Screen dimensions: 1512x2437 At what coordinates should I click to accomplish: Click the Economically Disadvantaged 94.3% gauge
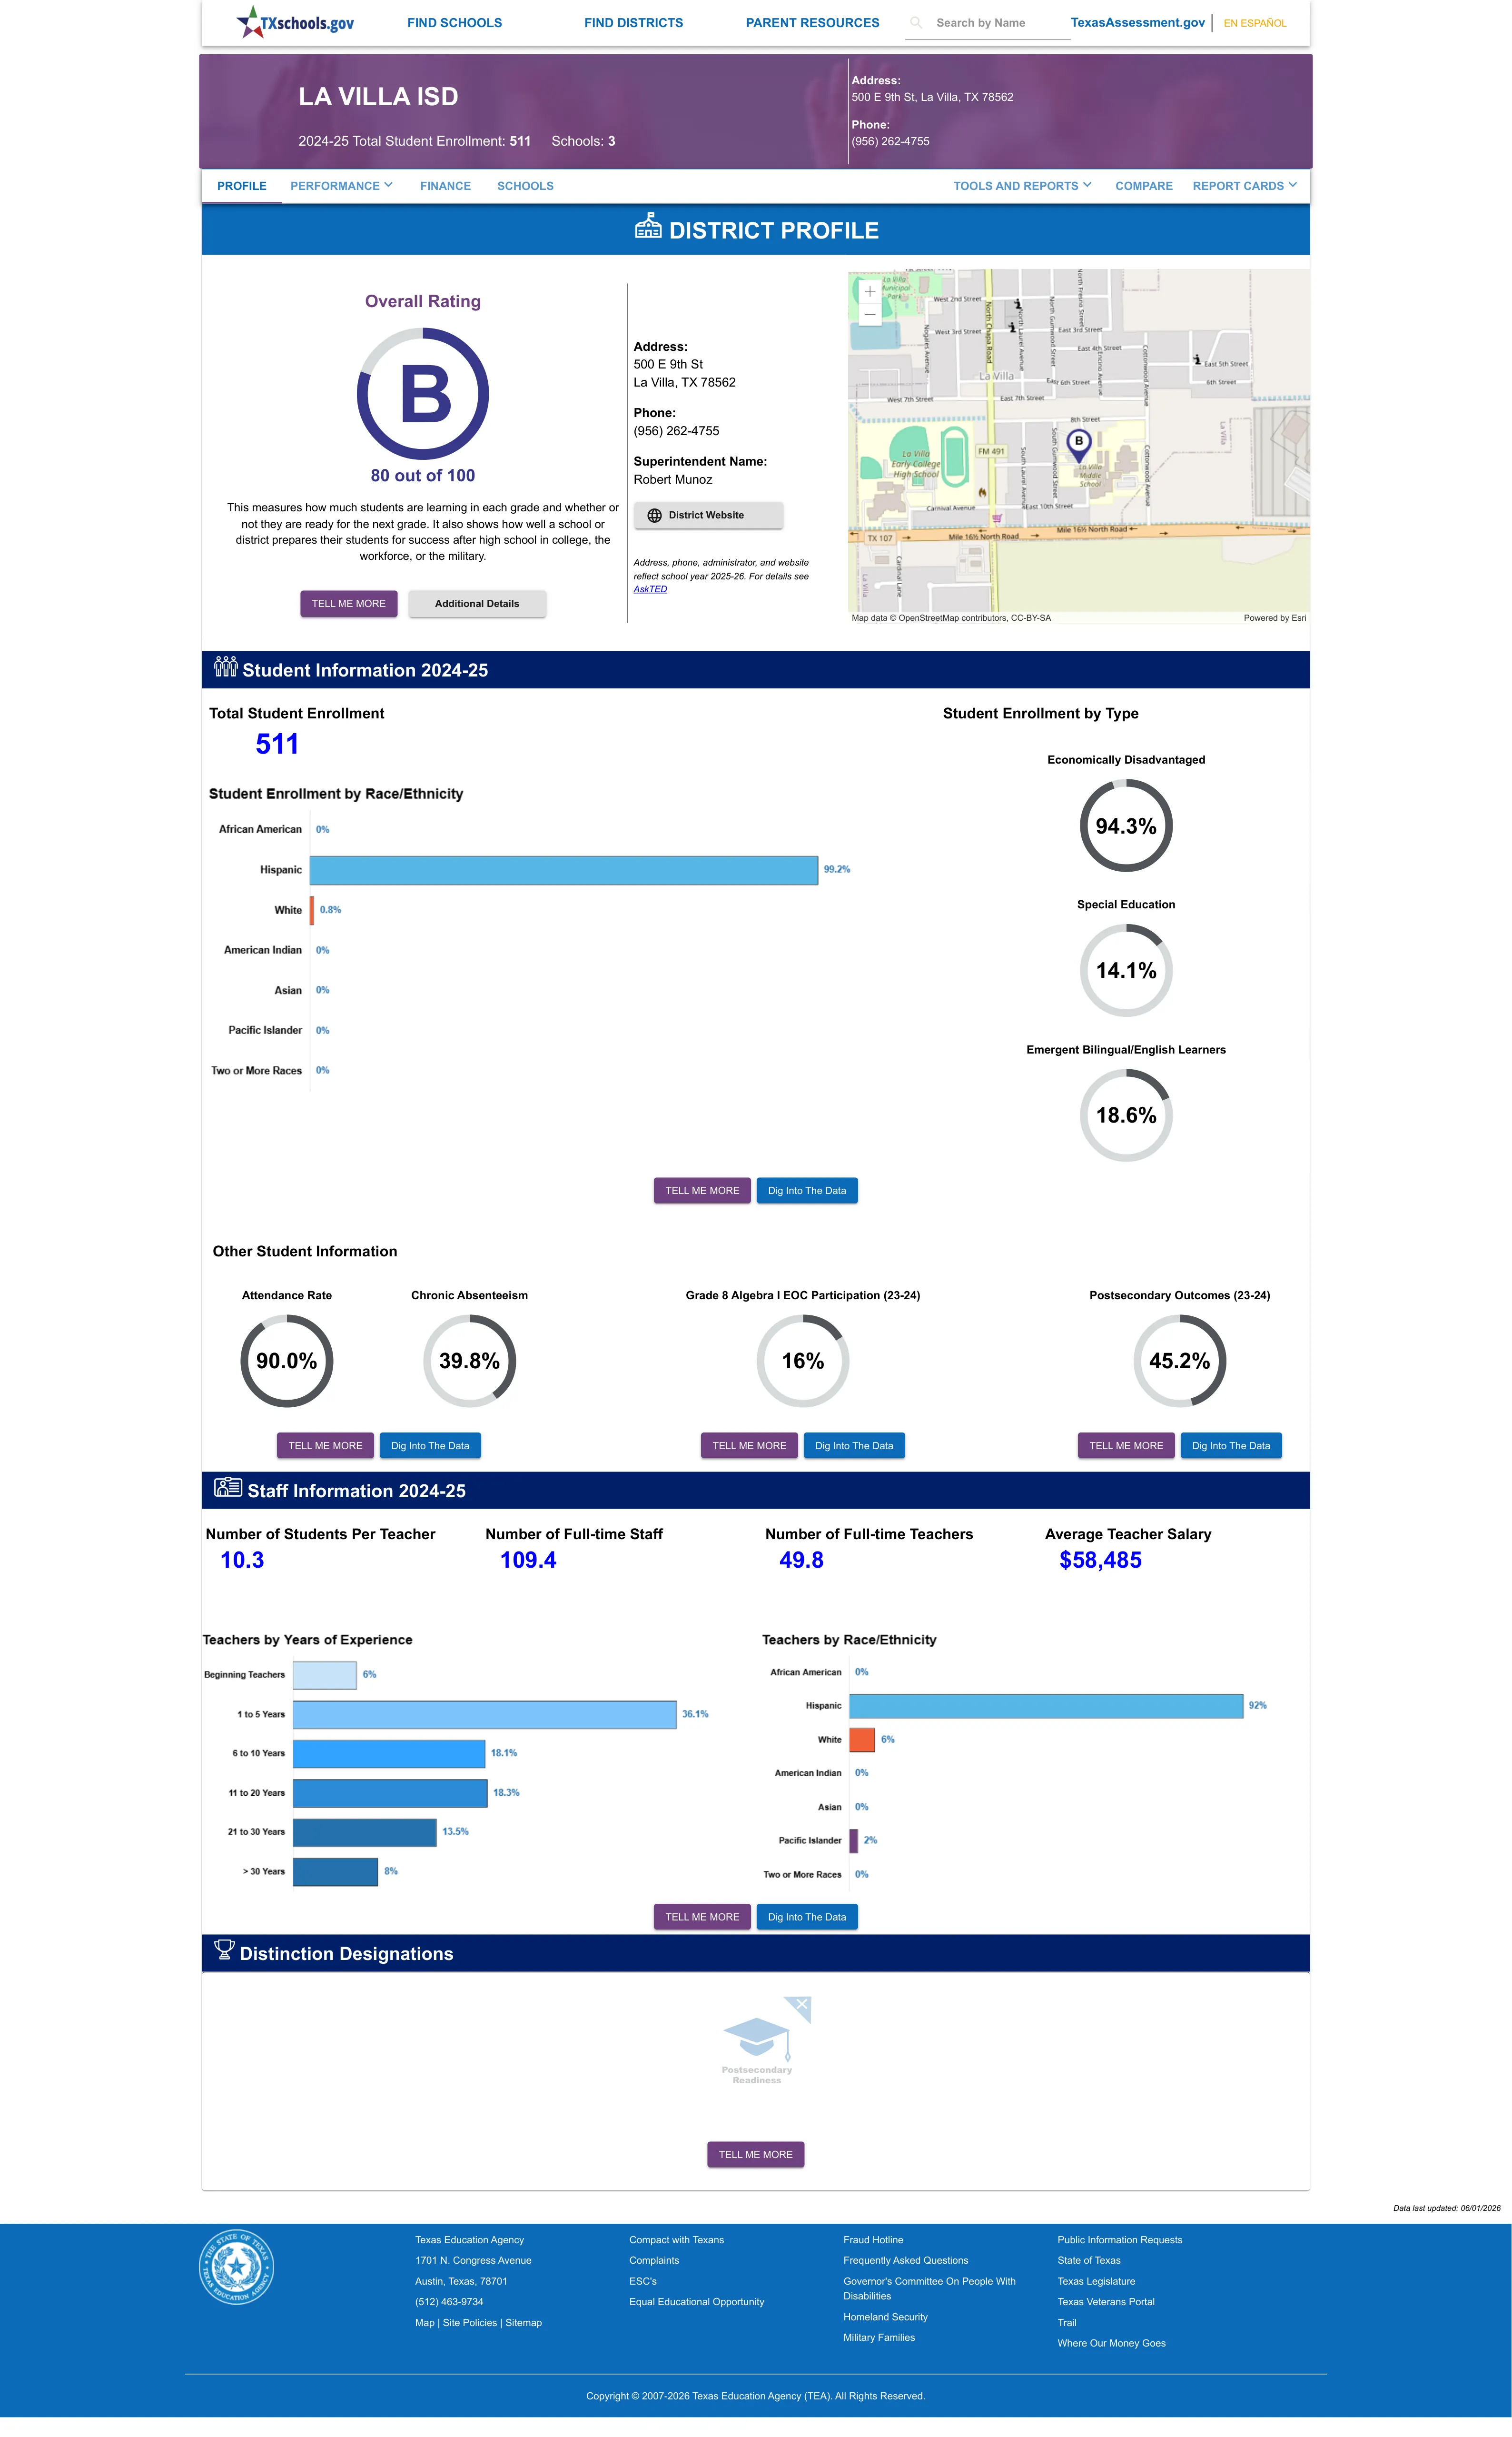[x=1126, y=826]
